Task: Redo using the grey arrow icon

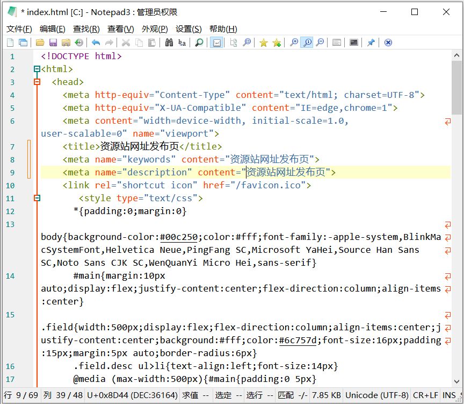Action: [109, 42]
